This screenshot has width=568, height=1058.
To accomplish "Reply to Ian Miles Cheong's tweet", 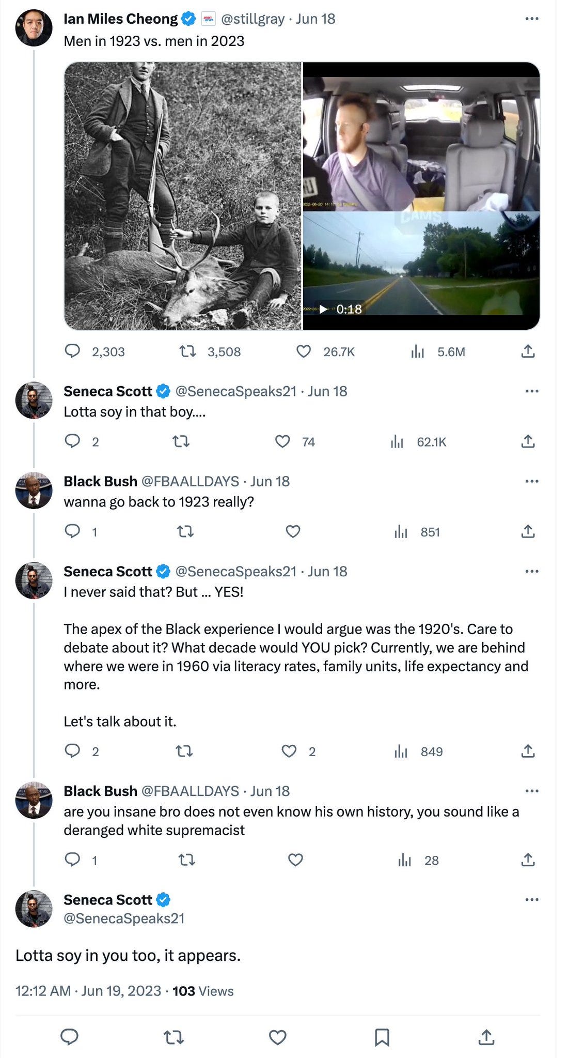I will point(72,351).
